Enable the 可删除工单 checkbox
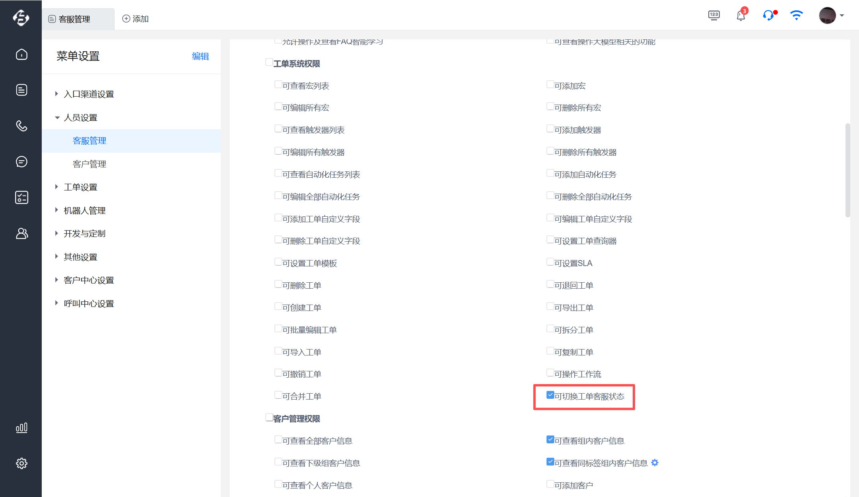Screen dimensions: 859x497 coord(278,284)
